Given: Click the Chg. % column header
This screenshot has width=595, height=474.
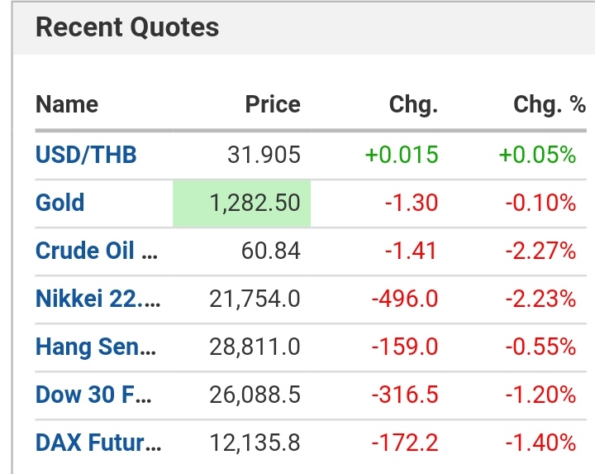Looking at the screenshot, I should point(549,105).
